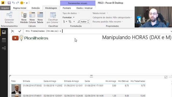Sort by Saída Almoço column header

(50, 81)
